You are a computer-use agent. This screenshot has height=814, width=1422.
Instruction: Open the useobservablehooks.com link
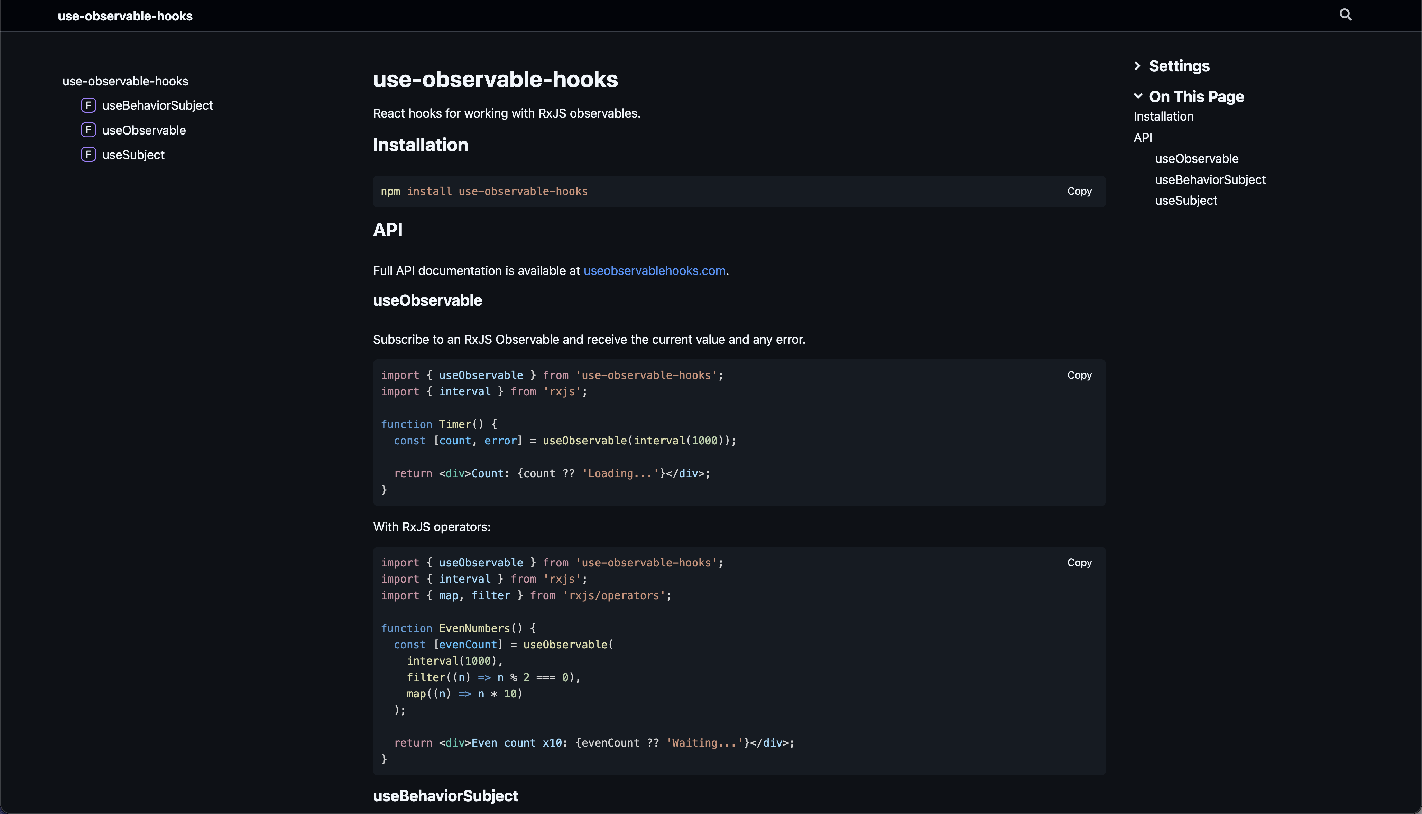pos(655,271)
